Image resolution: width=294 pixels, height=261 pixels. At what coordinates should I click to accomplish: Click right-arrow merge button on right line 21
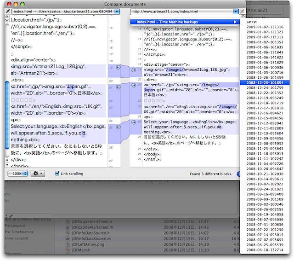coord(134,85)
